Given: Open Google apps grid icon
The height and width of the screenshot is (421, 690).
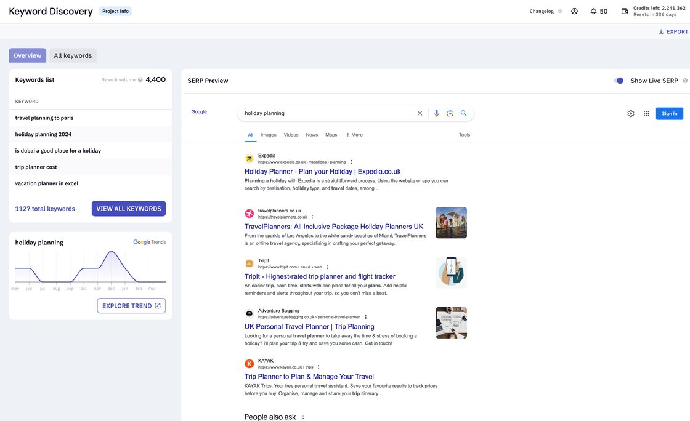Looking at the screenshot, I should [x=646, y=113].
